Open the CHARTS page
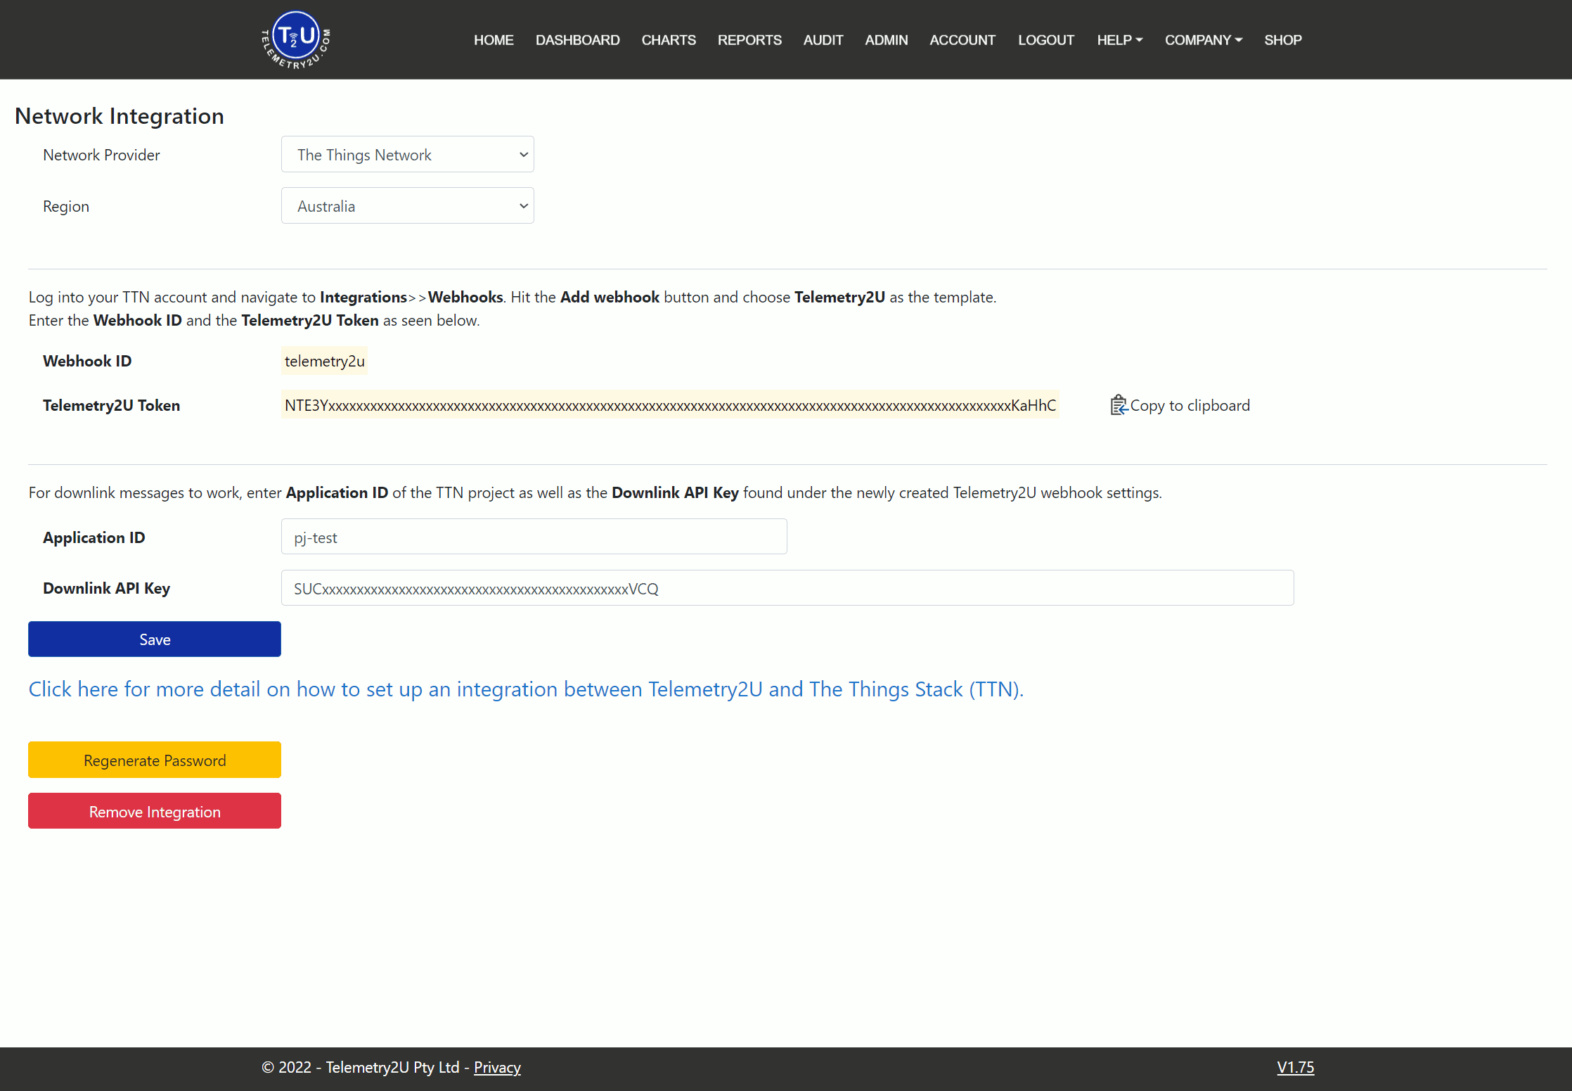Image resolution: width=1572 pixels, height=1091 pixels. [669, 40]
